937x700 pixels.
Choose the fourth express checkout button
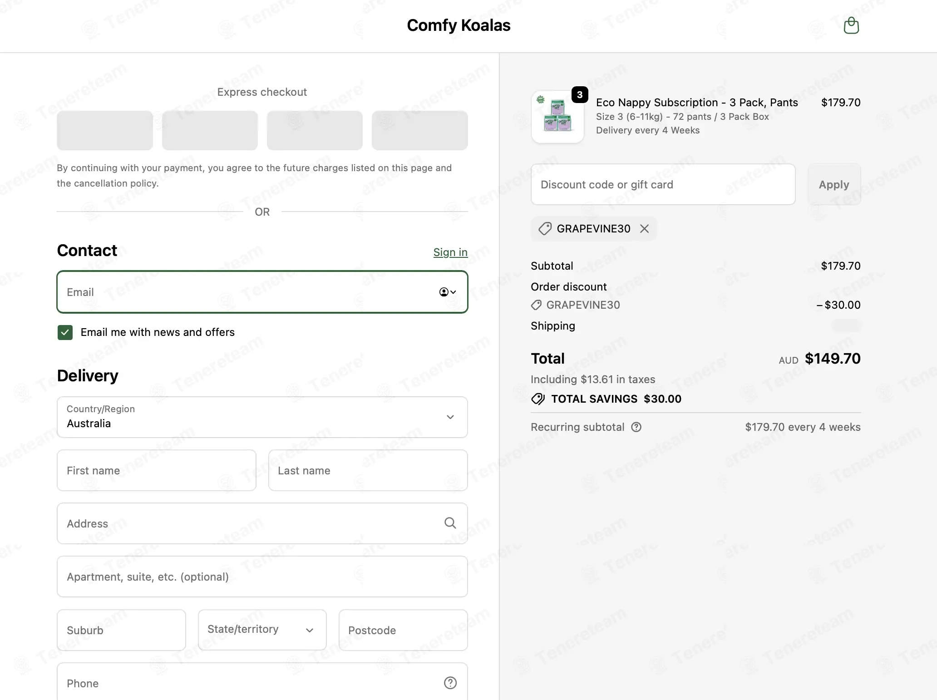(x=419, y=130)
